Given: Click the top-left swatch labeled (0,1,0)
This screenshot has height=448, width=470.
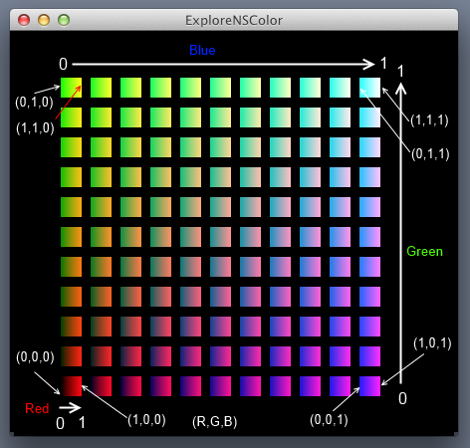Looking at the screenshot, I should [x=71, y=88].
